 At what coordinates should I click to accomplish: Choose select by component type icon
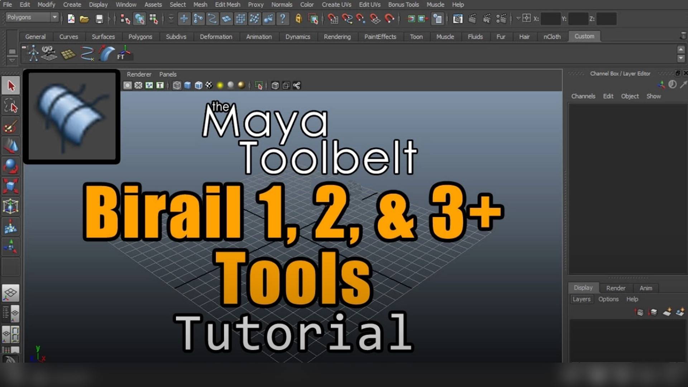pyautogui.click(x=153, y=19)
